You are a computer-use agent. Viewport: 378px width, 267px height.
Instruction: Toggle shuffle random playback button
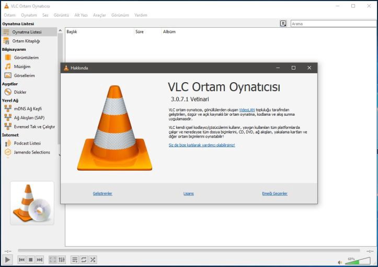(x=93, y=260)
